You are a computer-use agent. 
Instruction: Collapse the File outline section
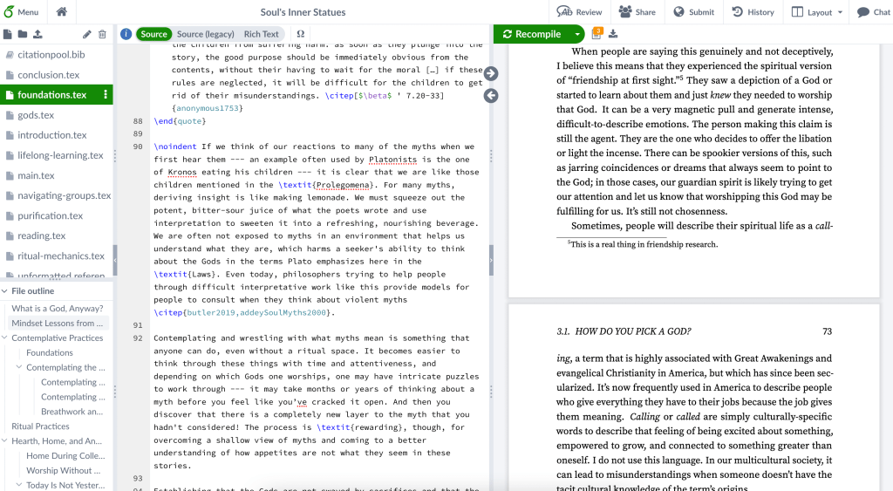click(5, 290)
